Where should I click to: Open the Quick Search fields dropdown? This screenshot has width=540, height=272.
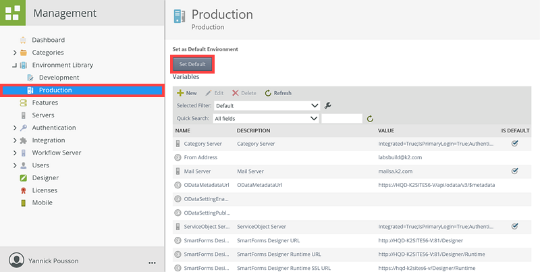point(265,119)
